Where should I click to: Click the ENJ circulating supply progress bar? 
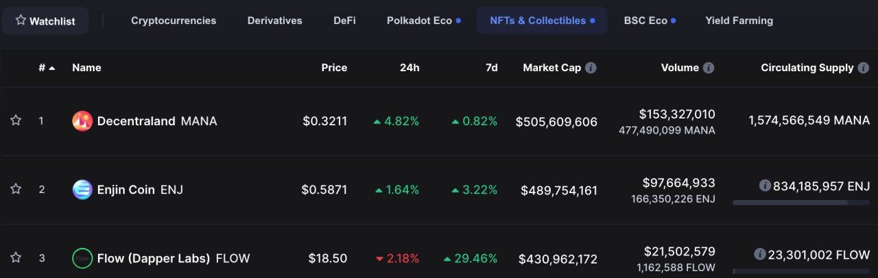click(x=800, y=203)
